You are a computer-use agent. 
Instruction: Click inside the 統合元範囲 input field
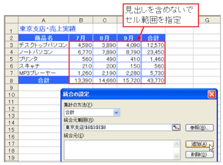click(x=117, y=127)
